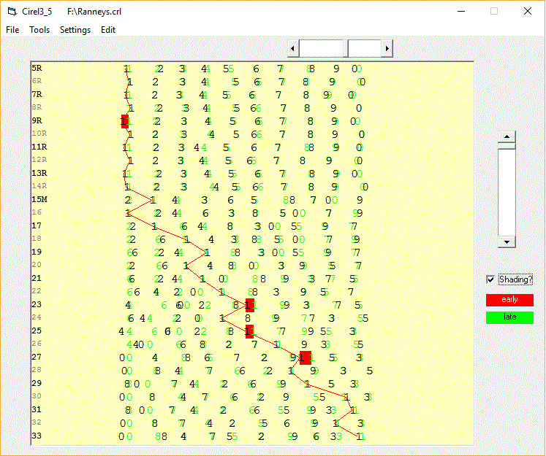This screenshot has height=456, width=546.
Task: Select row label 13R
Action: tap(39, 173)
